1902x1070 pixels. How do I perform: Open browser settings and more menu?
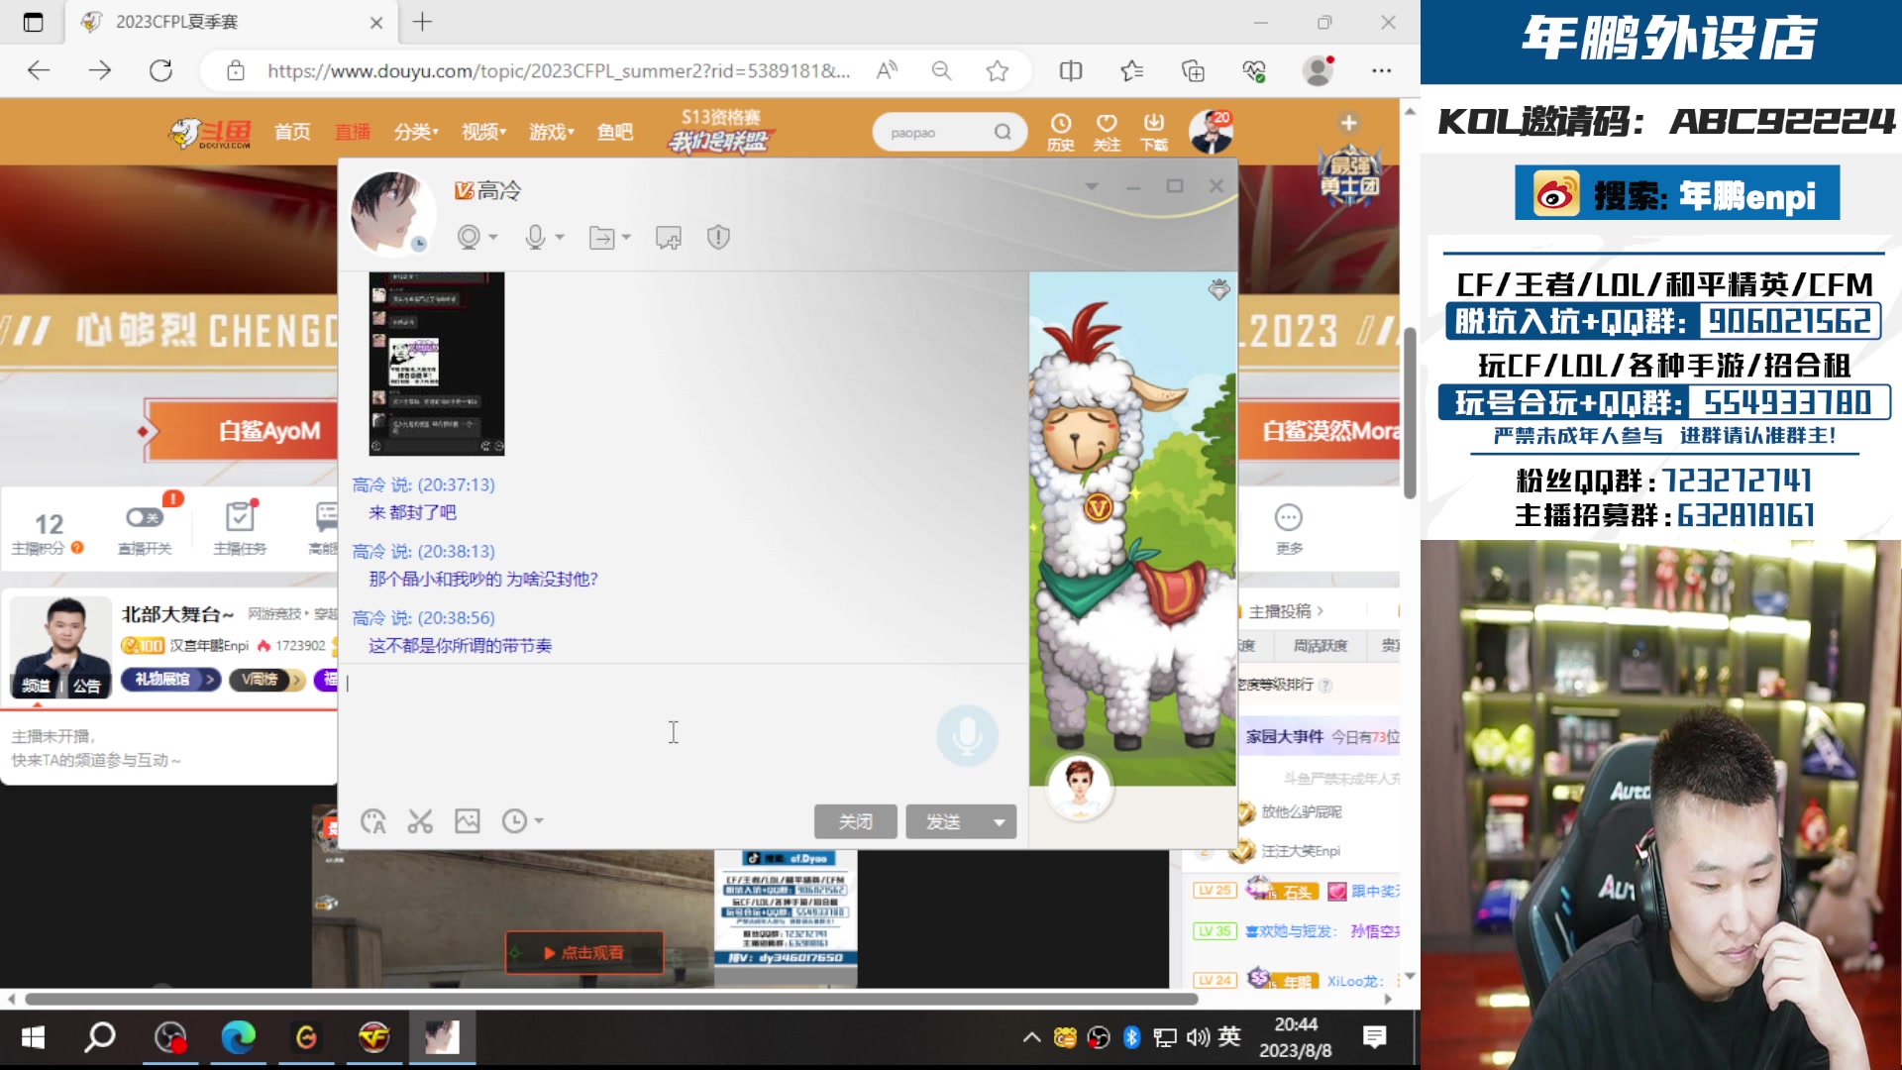[1382, 70]
